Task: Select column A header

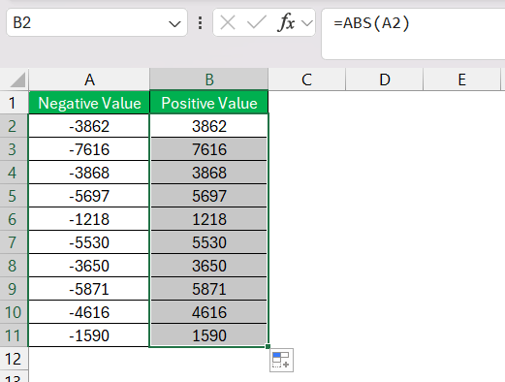Action: [89, 80]
